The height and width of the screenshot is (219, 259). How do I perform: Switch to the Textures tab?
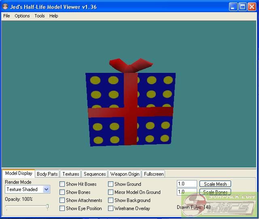tap(70, 174)
